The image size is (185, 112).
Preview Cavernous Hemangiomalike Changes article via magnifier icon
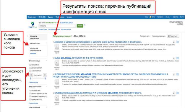(x=174, y=93)
